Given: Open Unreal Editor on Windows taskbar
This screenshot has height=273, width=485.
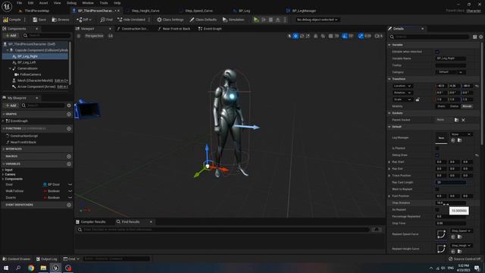Looking at the screenshot, I should pos(55,268).
